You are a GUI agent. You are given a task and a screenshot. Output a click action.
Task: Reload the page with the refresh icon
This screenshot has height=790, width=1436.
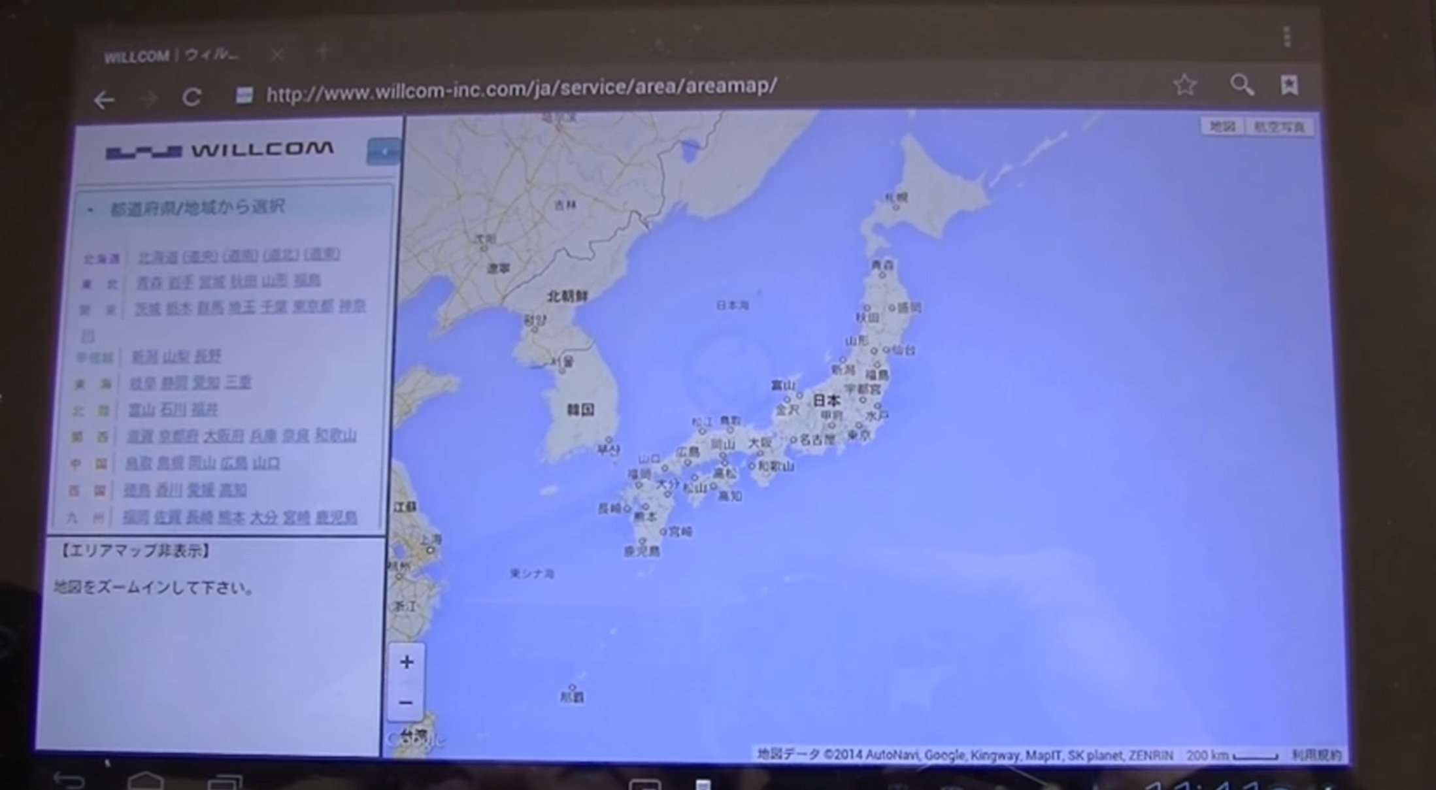pyautogui.click(x=192, y=97)
